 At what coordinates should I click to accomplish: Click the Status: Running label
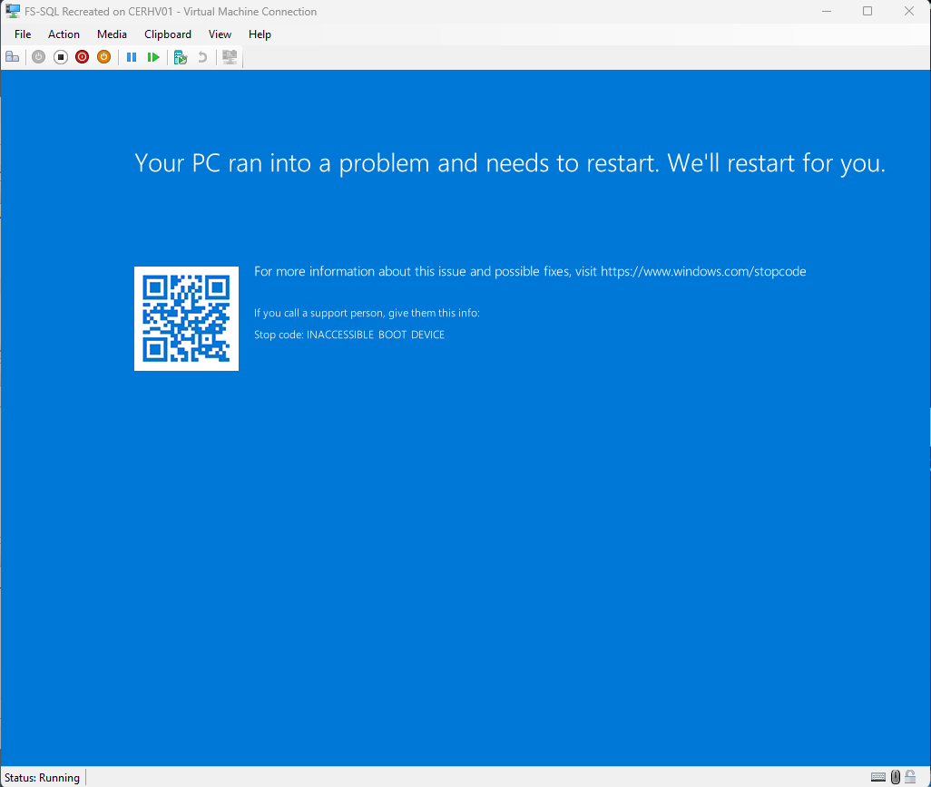point(41,777)
